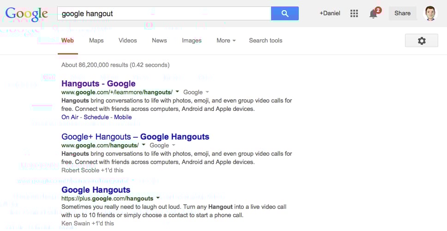Open the settings gear options

421,41
